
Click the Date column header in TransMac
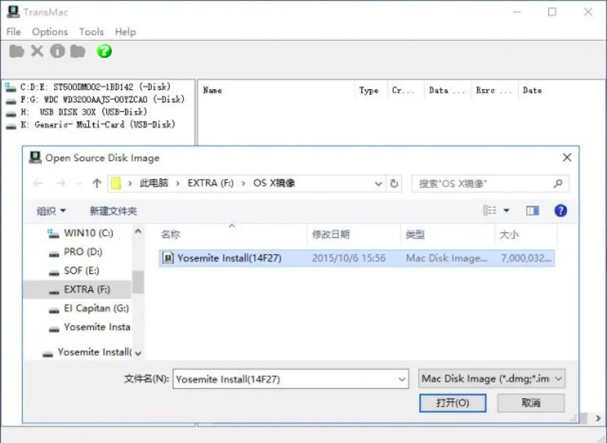click(x=533, y=90)
